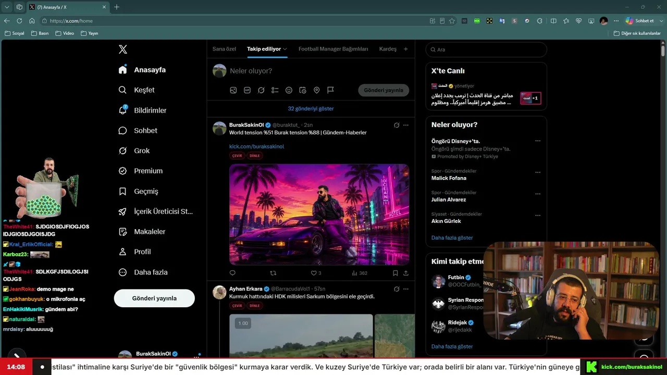Click Gönderi yayınla sidebar button
Screen dimensions: 667x375
coord(154,298)
